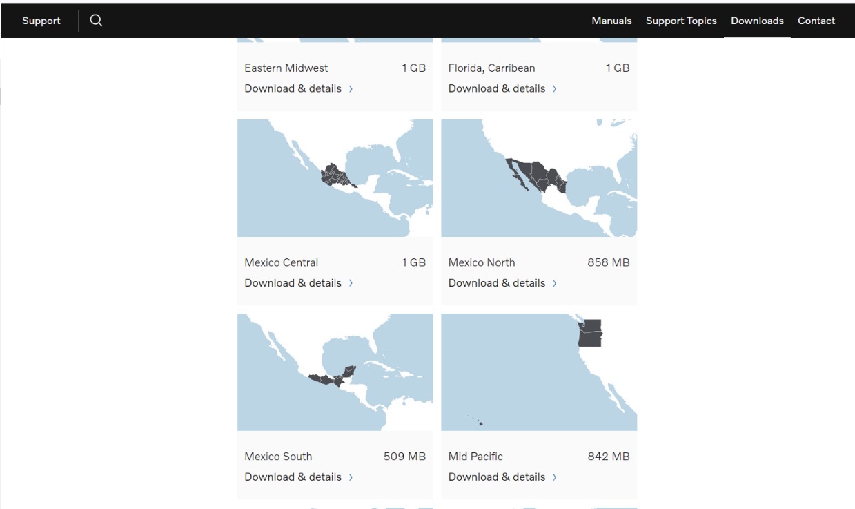Click the Florida, Carribean title text

click(492, 68)
